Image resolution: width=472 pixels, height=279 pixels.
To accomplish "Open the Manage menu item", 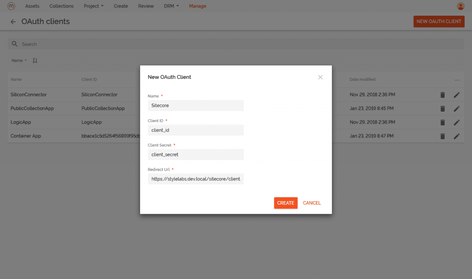I will [x=198, y=6].
